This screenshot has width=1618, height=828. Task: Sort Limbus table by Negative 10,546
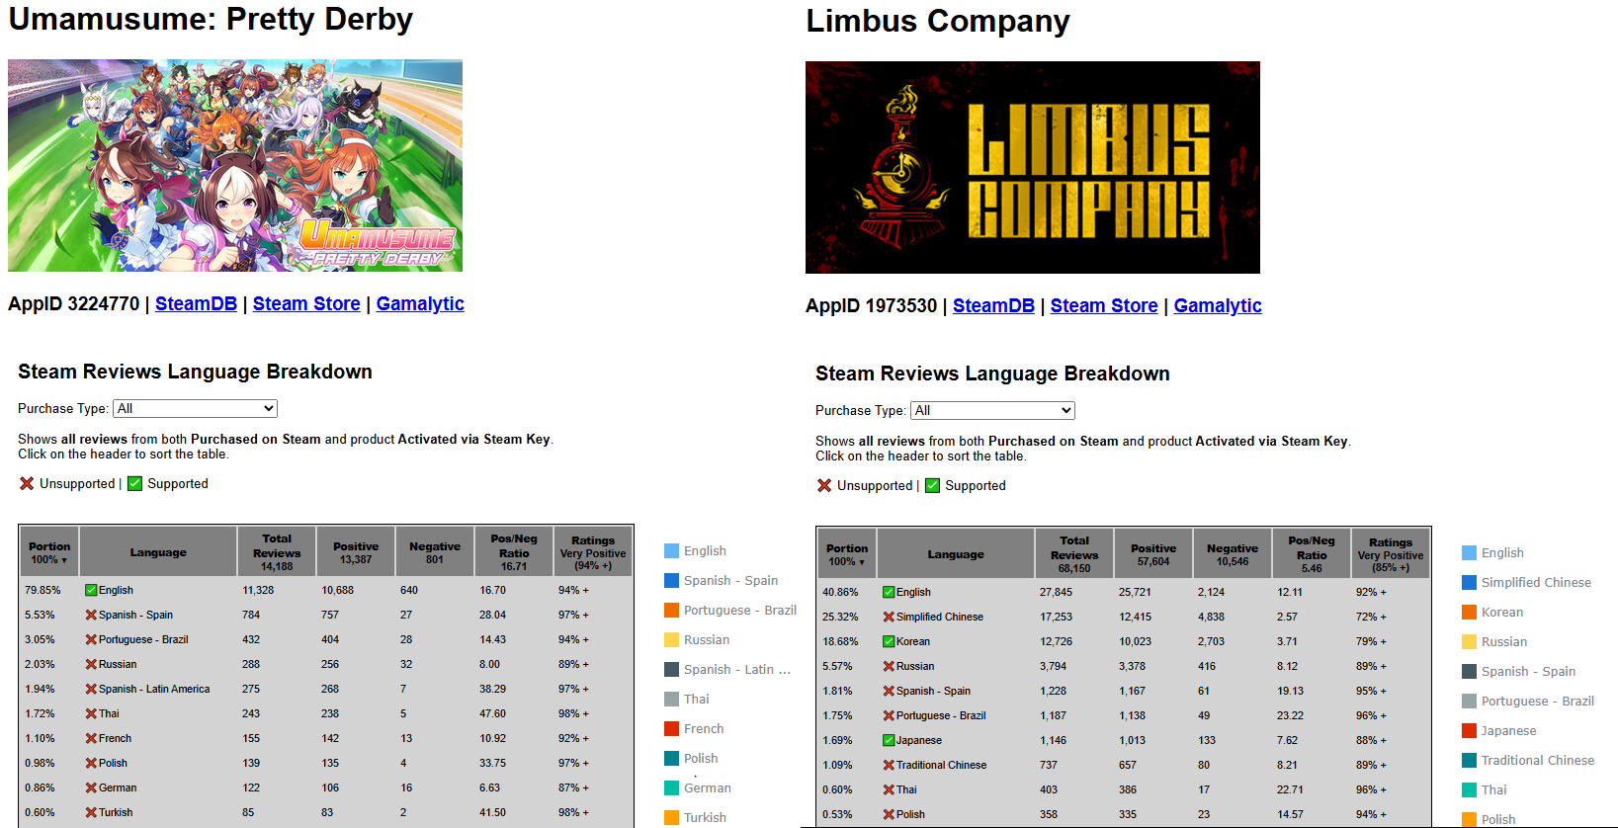[x=1233, y=554]
